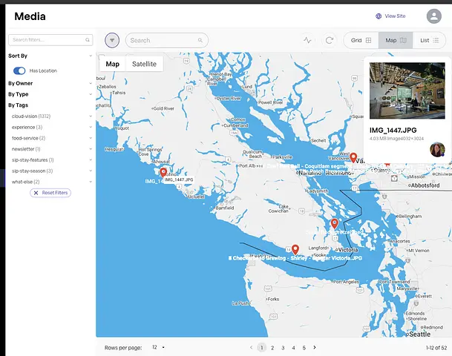
Task: Open the Rows per page dropdown
Action: [x=157, y=347]
